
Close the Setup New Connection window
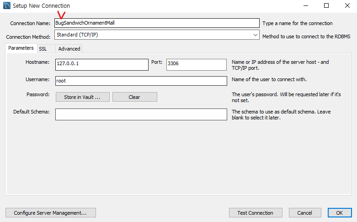[x=347, y=5]
